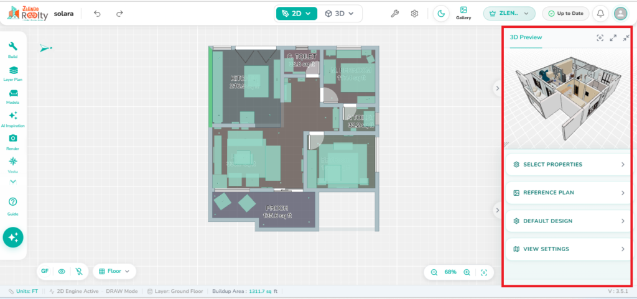Open AI Inspiration from the sidebar
The height and width of the screenshot is (299, 637).
coord(12,119)
